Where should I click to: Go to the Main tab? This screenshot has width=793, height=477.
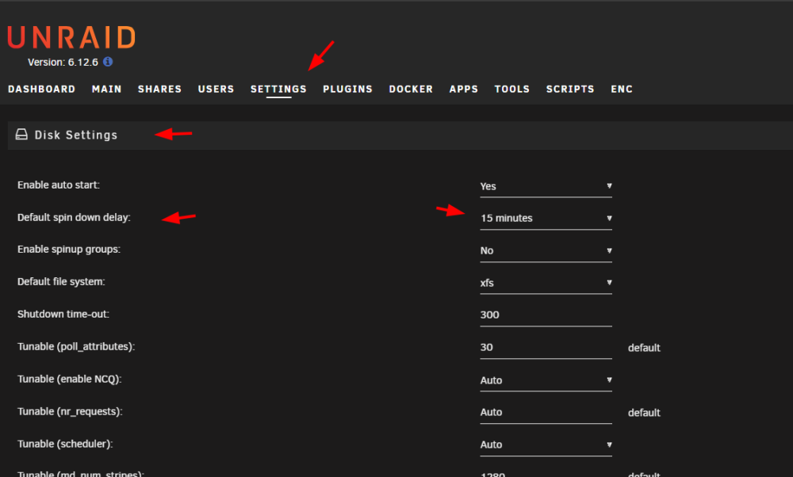(107, 89)
